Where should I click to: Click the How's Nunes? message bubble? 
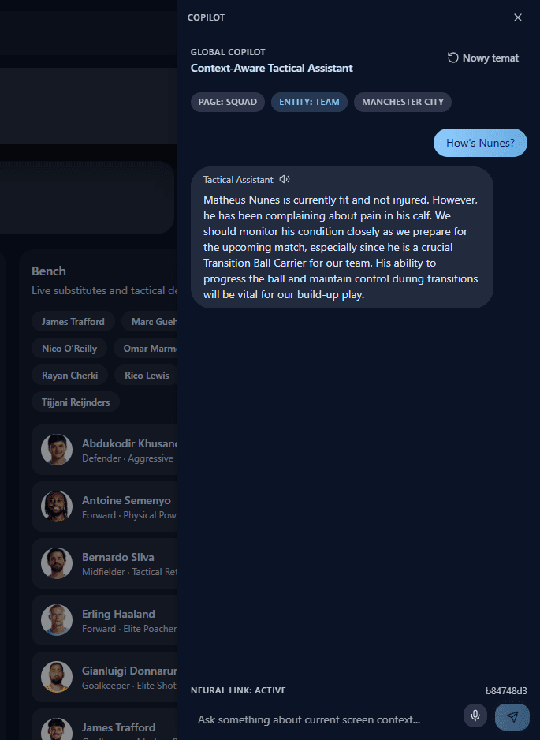point(480,143)
